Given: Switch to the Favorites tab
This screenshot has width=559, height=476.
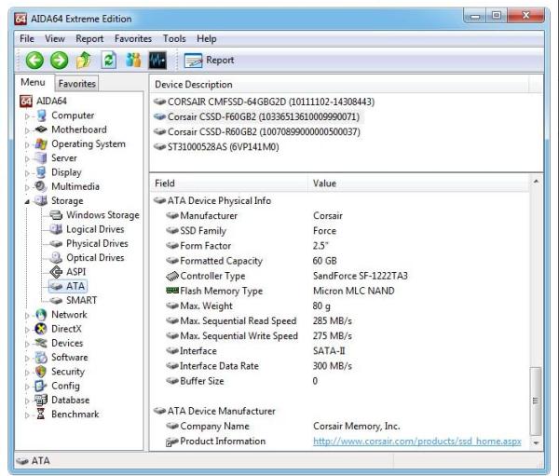Looking at the screenshot, I should tap(76, 84).
